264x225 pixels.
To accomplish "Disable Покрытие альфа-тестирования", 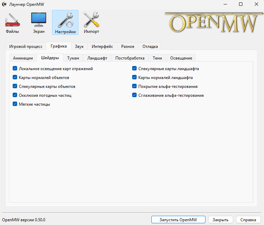I will coord(134,86).
